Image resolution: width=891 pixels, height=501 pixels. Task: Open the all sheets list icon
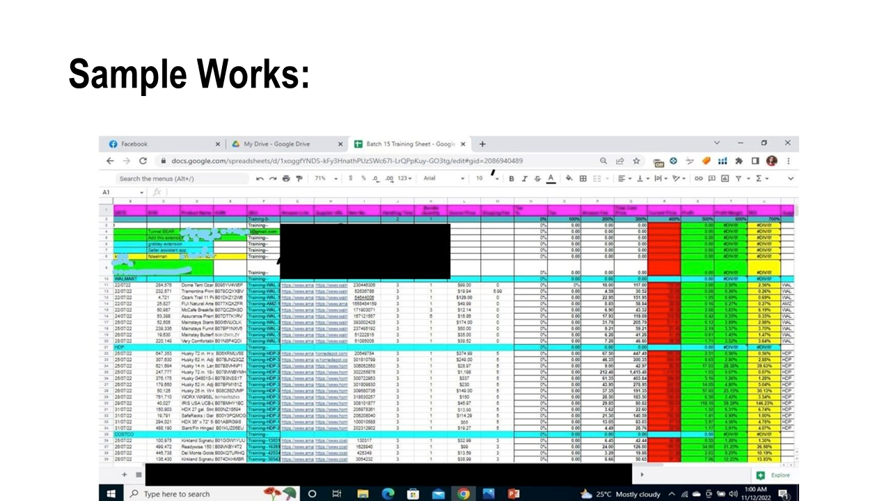point(139,475)
